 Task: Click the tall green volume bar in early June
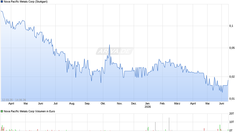pyautogui.click(x=220, y=127)
